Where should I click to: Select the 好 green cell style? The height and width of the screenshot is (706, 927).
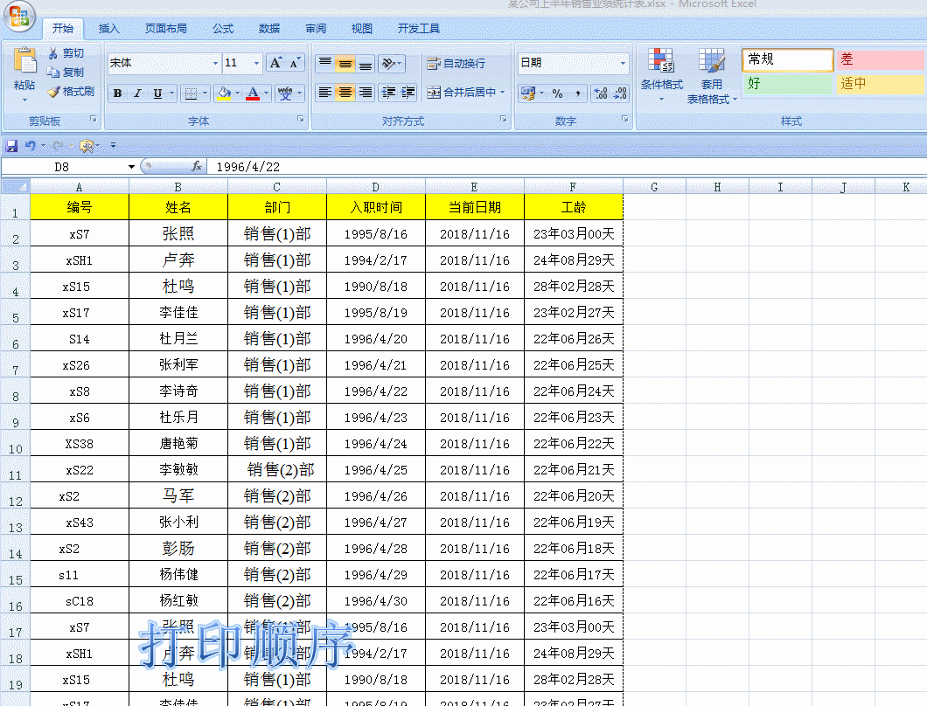click(787, 83)
